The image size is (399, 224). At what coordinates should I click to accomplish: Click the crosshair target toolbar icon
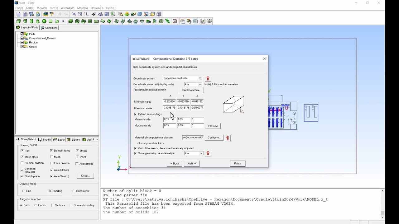[x=94, y=14]
